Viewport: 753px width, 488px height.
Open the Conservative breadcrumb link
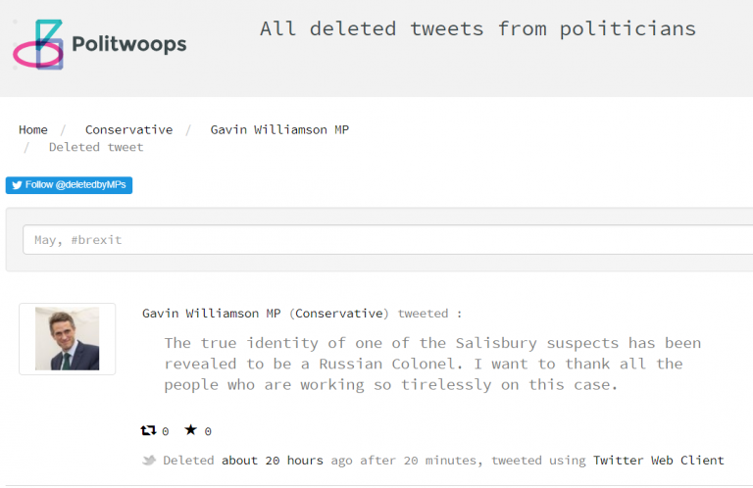pos(128,129)
